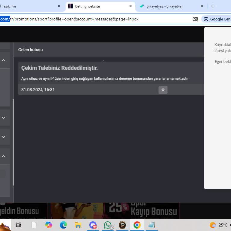Collapse the first sidebar section chevron

(4, 60)
